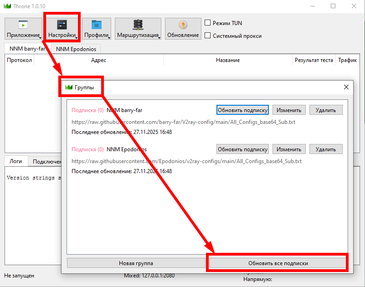Click the crown icon in Группы dialog title

(x=69, y=87)
